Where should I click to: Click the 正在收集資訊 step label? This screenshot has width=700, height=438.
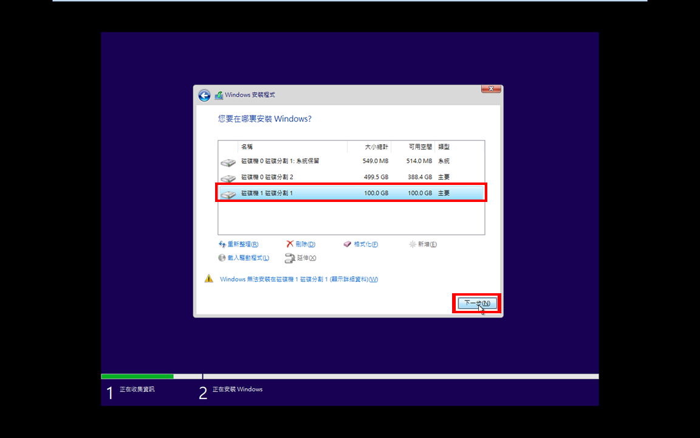point(137,389)
